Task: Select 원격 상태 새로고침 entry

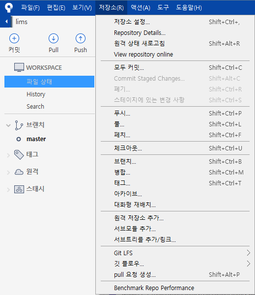Action: tap(175, 43)
